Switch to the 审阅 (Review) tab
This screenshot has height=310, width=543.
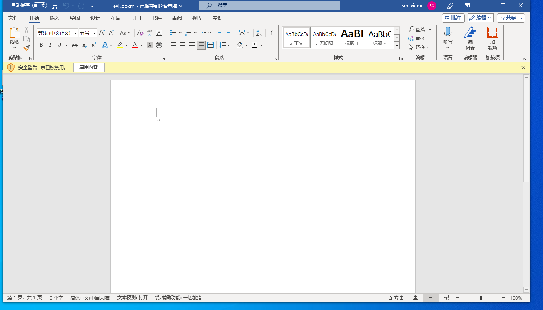[x=177, y=18]
